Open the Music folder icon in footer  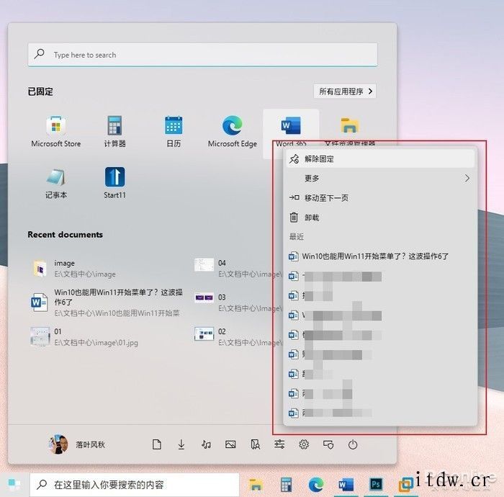(x=206, y=444)
